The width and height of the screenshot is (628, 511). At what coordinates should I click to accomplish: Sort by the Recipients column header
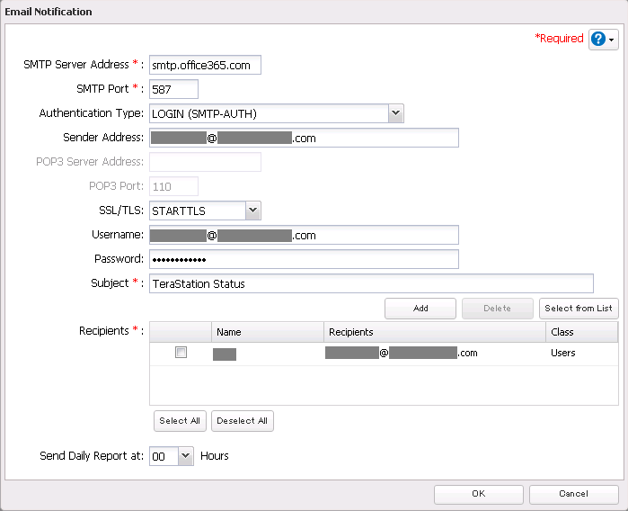pyautogui.click(x=434, y=332)
